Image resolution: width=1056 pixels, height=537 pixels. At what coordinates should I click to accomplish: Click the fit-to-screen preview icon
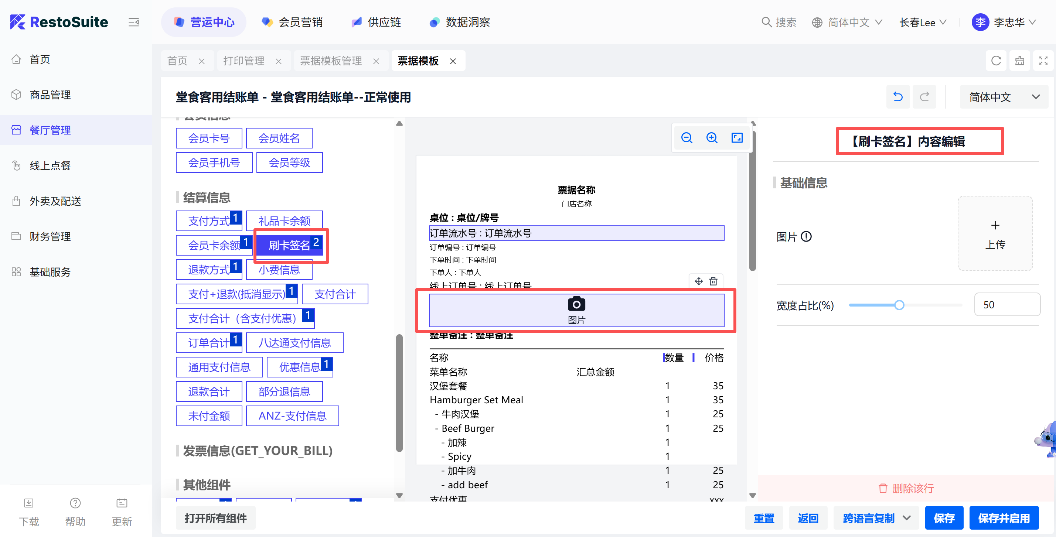pos(737,138)
